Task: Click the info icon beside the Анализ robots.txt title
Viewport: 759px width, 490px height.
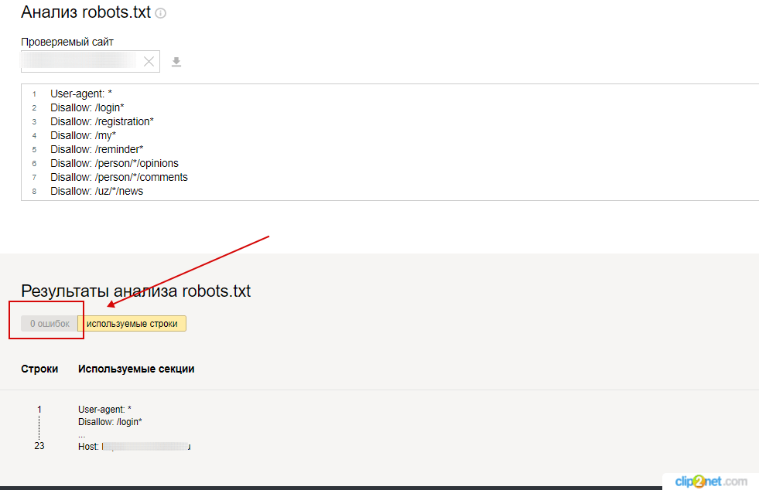Action: pyautogui.click(x=161, y=14)
